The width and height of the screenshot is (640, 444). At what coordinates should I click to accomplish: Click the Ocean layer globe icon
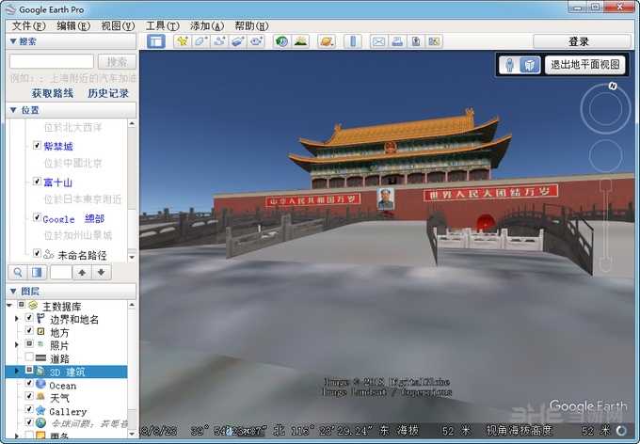tap(40, 385)
